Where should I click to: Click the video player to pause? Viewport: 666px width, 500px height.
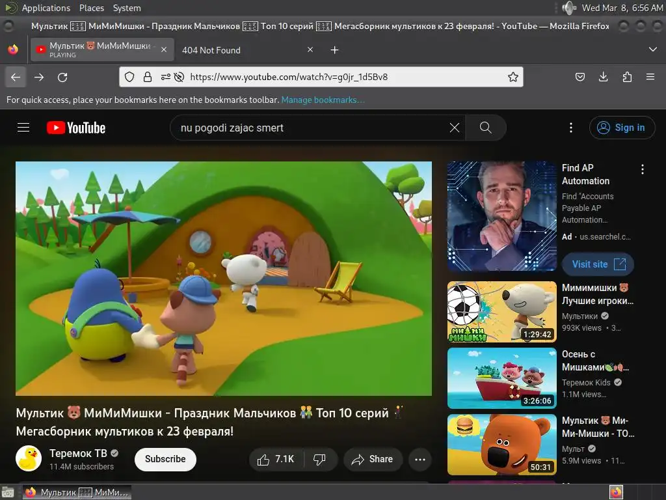coord(224,279)
